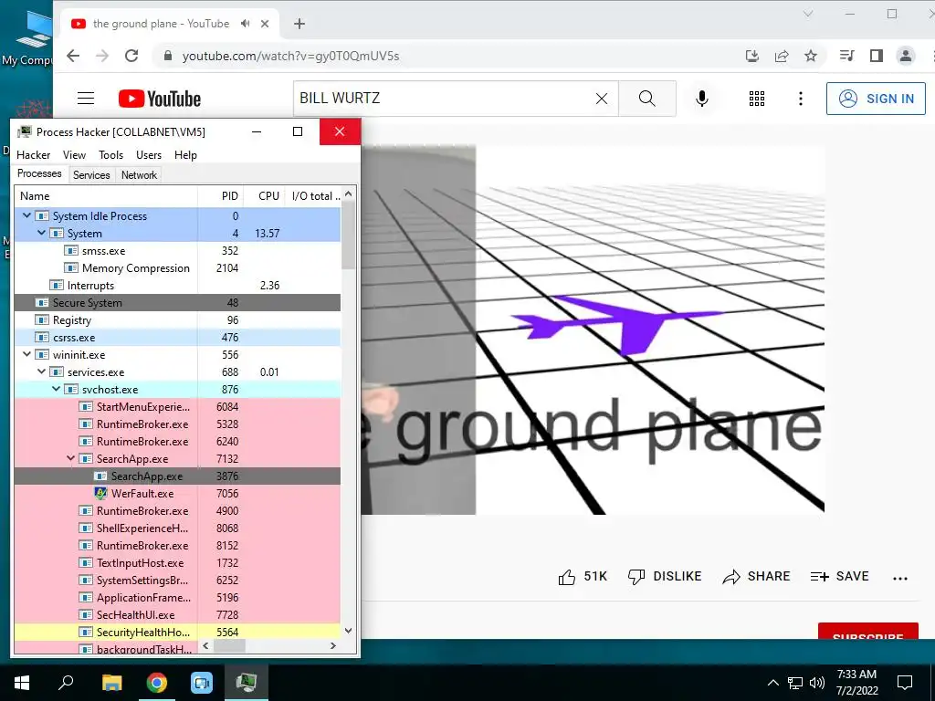
Task: Click the SIGN IN button
Action: pos(876,99)
